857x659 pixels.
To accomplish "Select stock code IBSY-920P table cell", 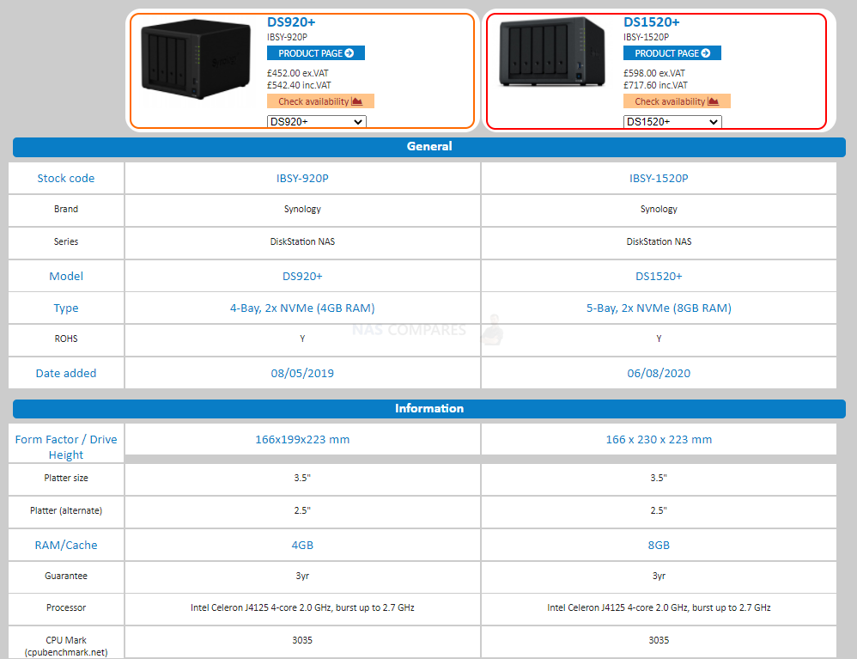I will (x=302, y=179).
